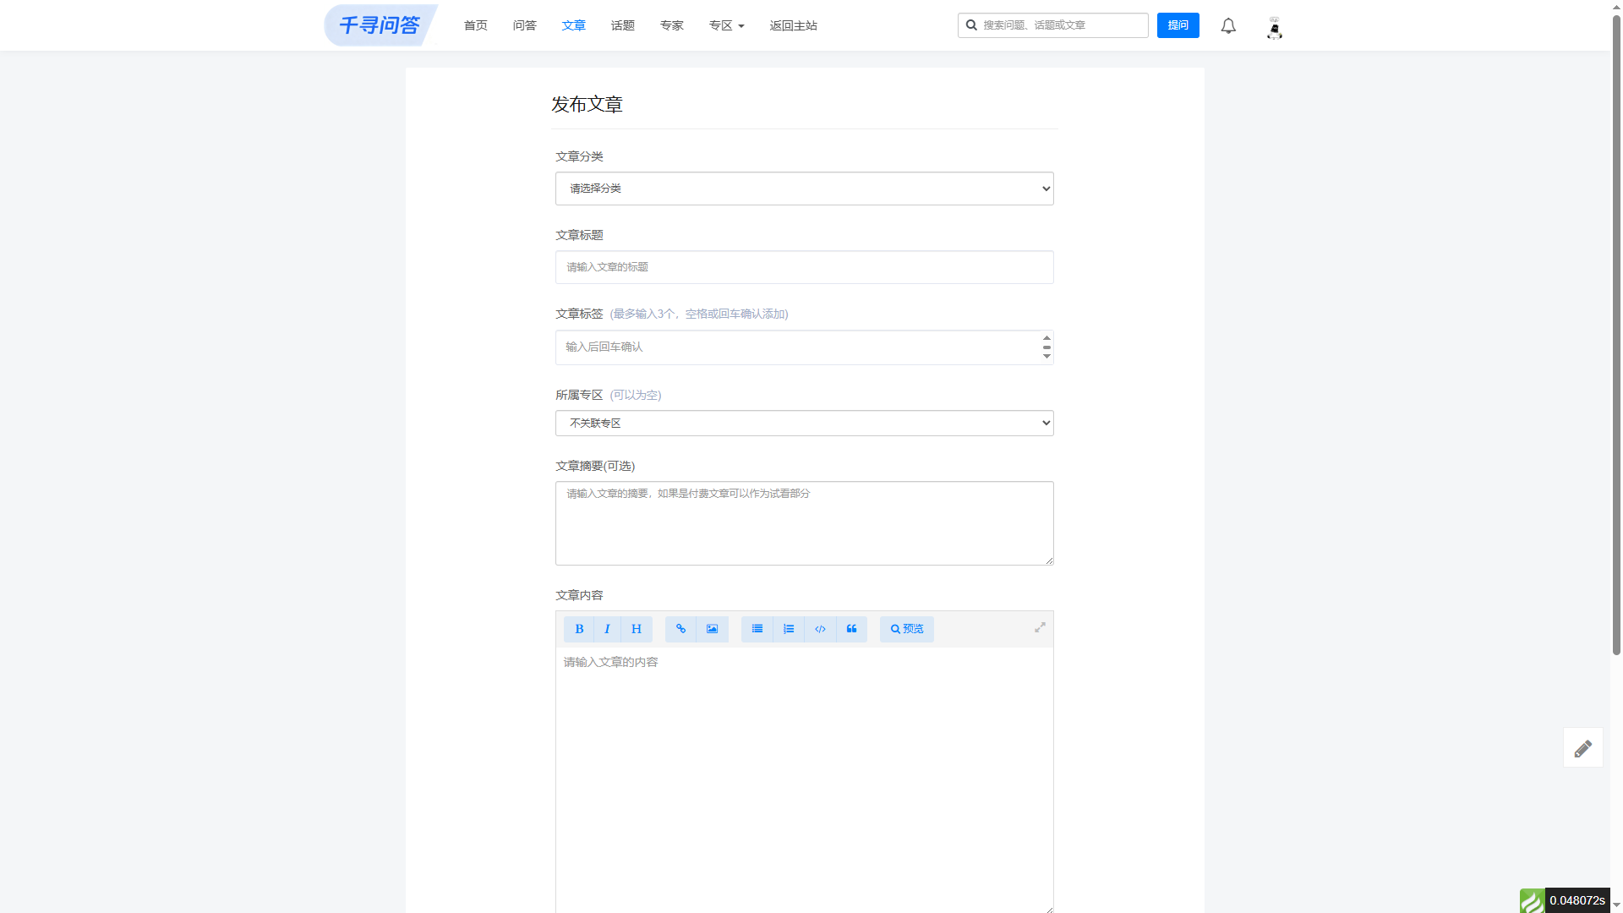Click the 0.048072s debug timer text

point(1577,901)
